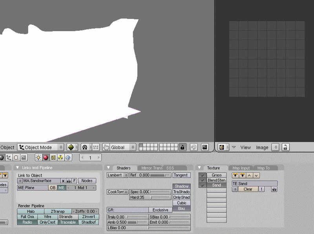Paste the texture channel from buffer icon
The width and height of the screenshot is (314, 234).
(242, 175)
